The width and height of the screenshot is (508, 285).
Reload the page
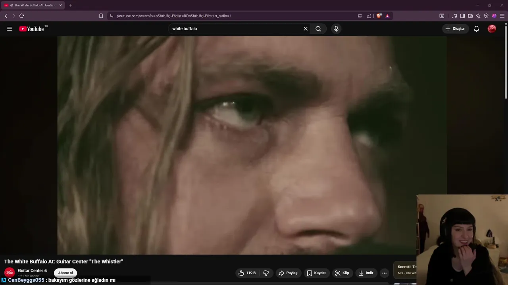pos(21,16)
